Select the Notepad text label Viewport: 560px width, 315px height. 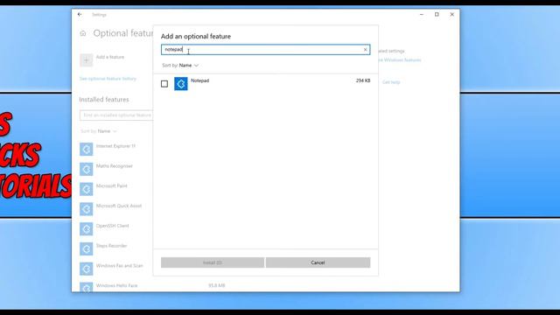[200, 80]
